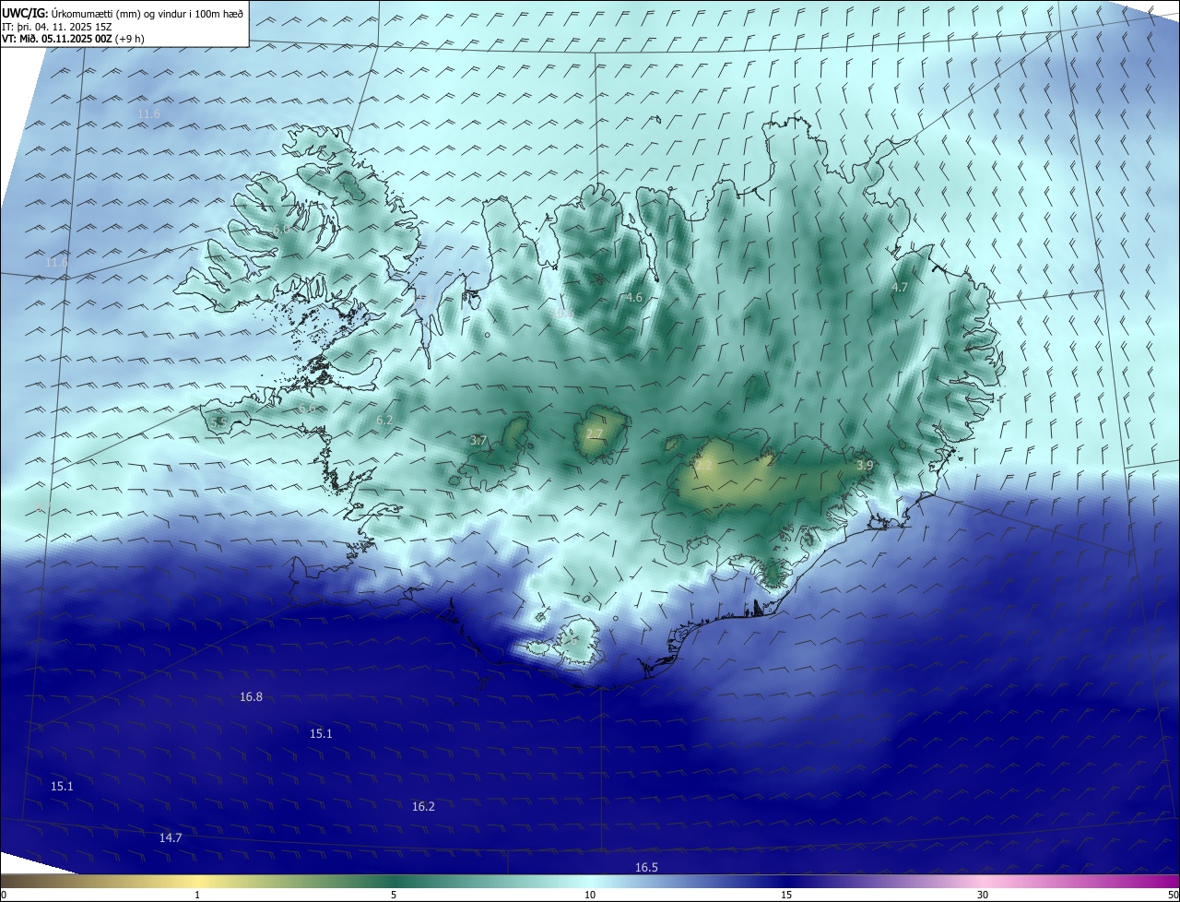Image resolution: width=1180 pixels, height=902 pixels.
Task: Click the color bar tick label 5
Action: click(394, 895)
